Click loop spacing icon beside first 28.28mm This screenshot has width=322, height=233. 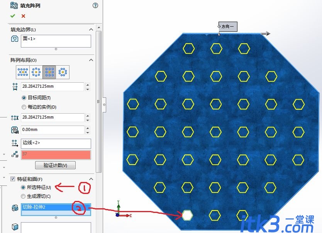pyautogui.click(x=15, y=87)
